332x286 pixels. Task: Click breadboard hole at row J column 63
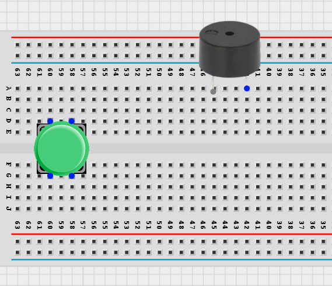click(x=18, y=209)
